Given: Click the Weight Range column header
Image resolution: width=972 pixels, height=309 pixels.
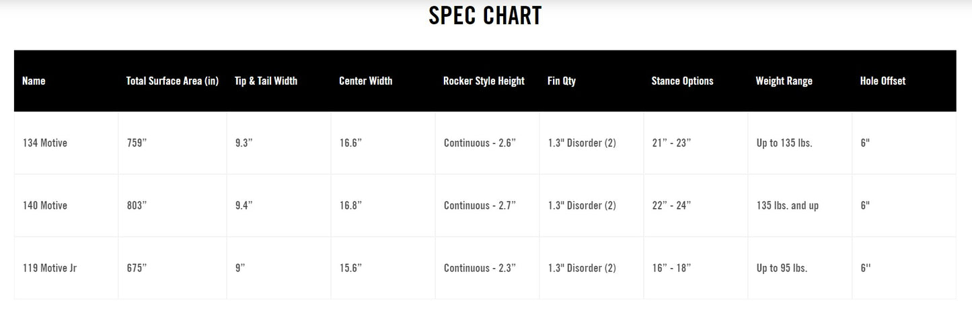Looking at the screenshot, I should [784, 81].
